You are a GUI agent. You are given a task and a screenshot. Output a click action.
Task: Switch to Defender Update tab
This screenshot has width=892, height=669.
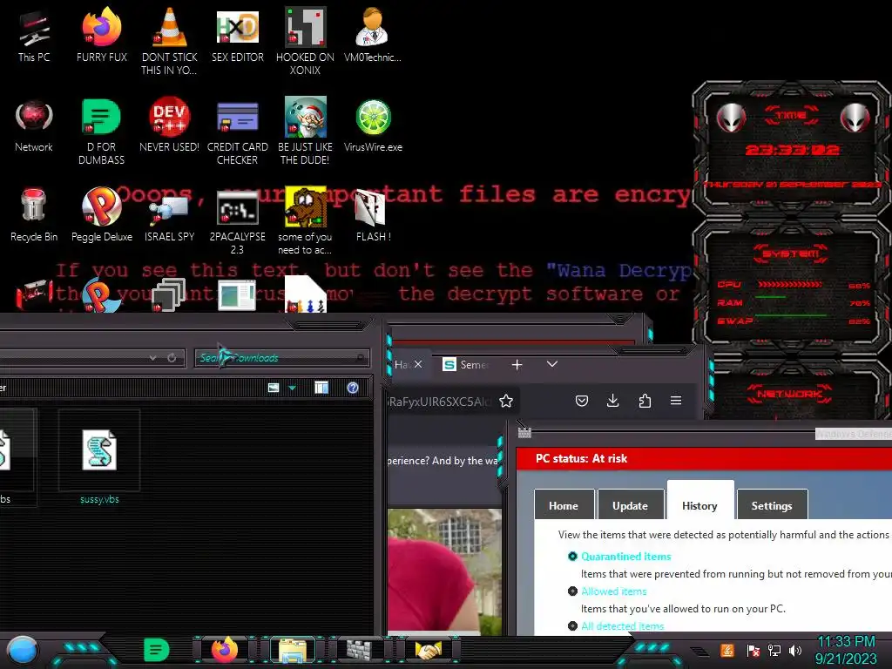[x=631, y=505]
